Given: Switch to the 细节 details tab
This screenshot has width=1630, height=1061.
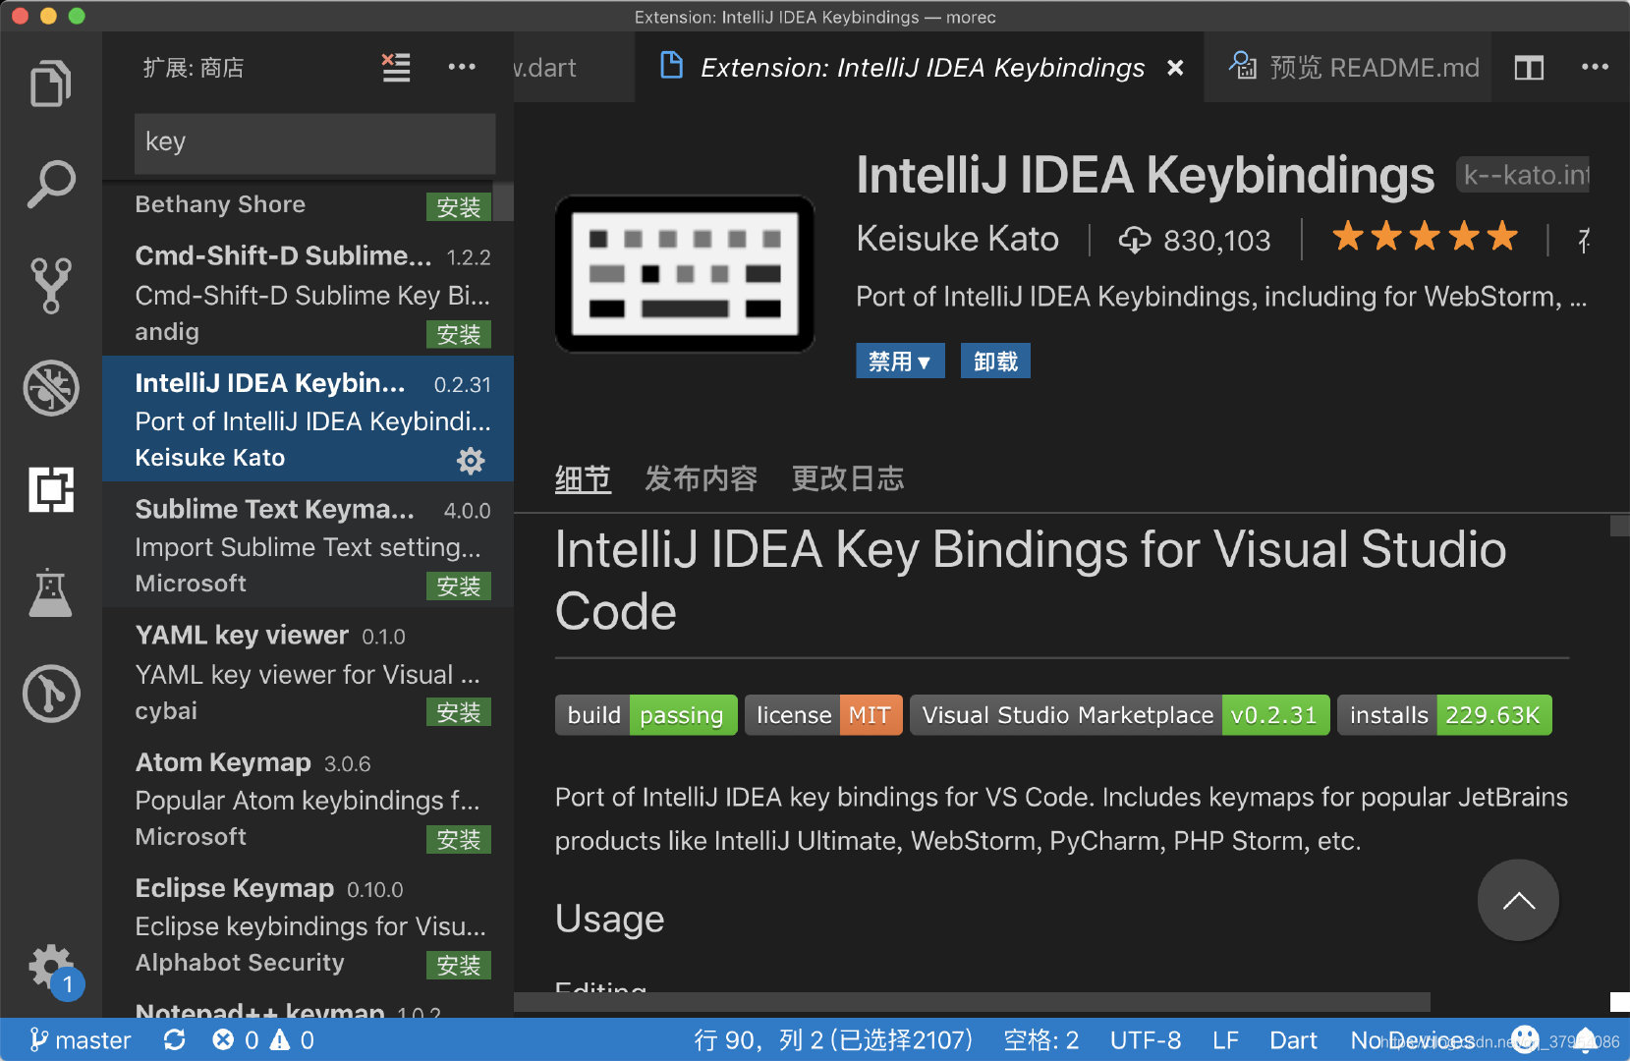Looking at the screenshot, I should pyautogui.click(x=583, y=479).
